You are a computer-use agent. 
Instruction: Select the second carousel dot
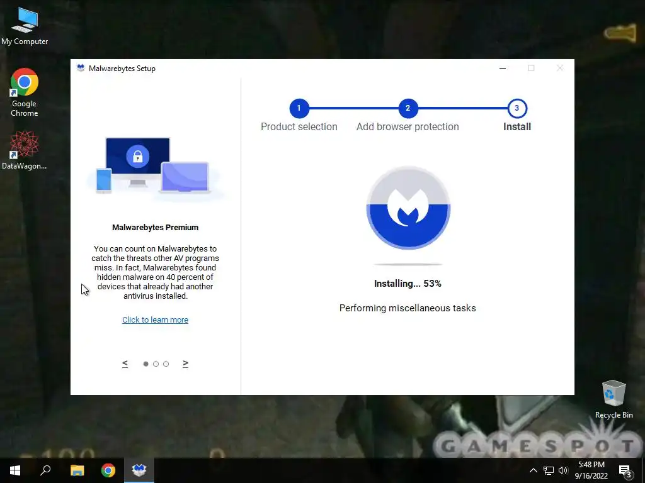click(156, 364)
